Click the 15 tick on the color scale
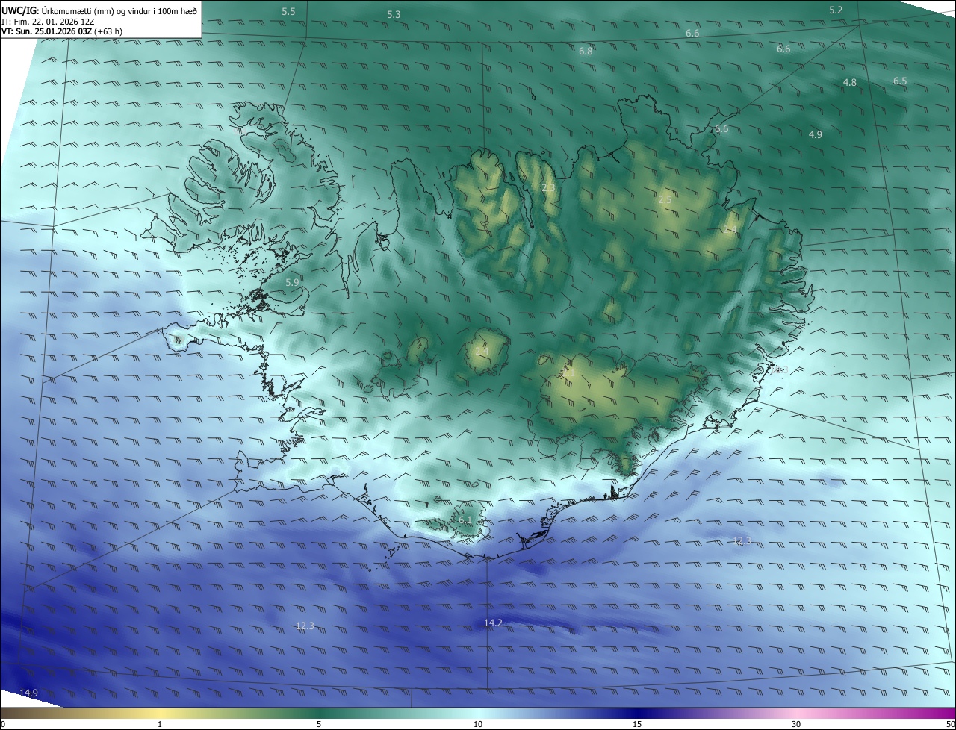 click(637, 725)
